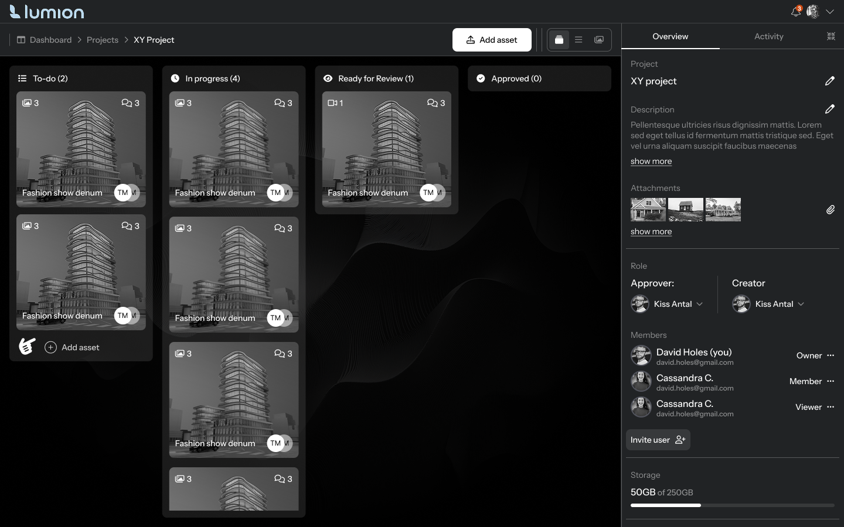Viewport: 844px width, 527px height.
Task: Open options for David Holes member
Action: [831, 355]
